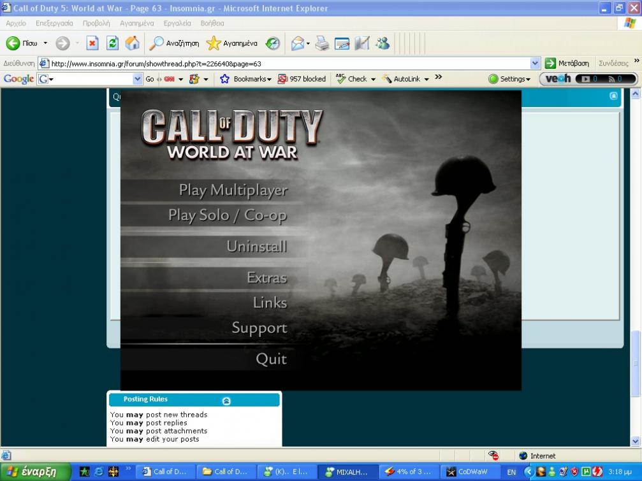Click the scrollbar down arrow
Image resolution: width=642 pixels, height=481 pixels.
(636, 441)
